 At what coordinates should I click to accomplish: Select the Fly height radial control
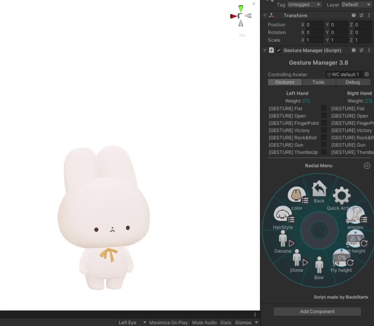coord(341,261)
